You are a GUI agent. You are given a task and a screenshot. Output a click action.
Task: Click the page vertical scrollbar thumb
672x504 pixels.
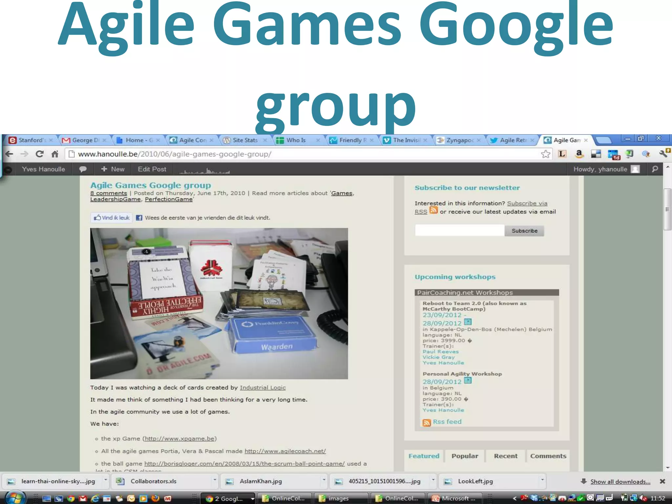coord(667,209)
